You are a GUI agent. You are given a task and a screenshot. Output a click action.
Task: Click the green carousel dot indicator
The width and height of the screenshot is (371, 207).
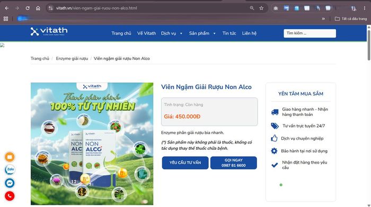[x=281, y=185]
